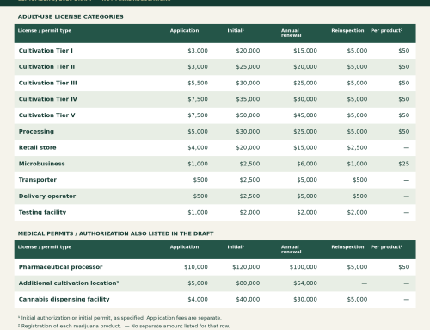
Task: Click Pharmaceutical processor annual renewal $100,000
Action: (304, 267)
